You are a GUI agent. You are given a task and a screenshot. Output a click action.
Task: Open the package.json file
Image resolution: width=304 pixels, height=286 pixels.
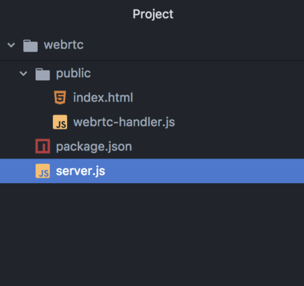pyautogui.click(x=94, y=147)
